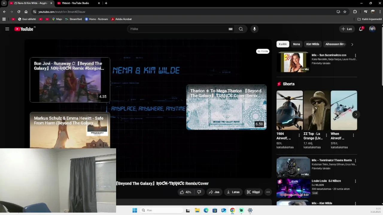383x215 pixels.
Task: Open the StreamYard bookmark
Action: [x=73, y=19]
